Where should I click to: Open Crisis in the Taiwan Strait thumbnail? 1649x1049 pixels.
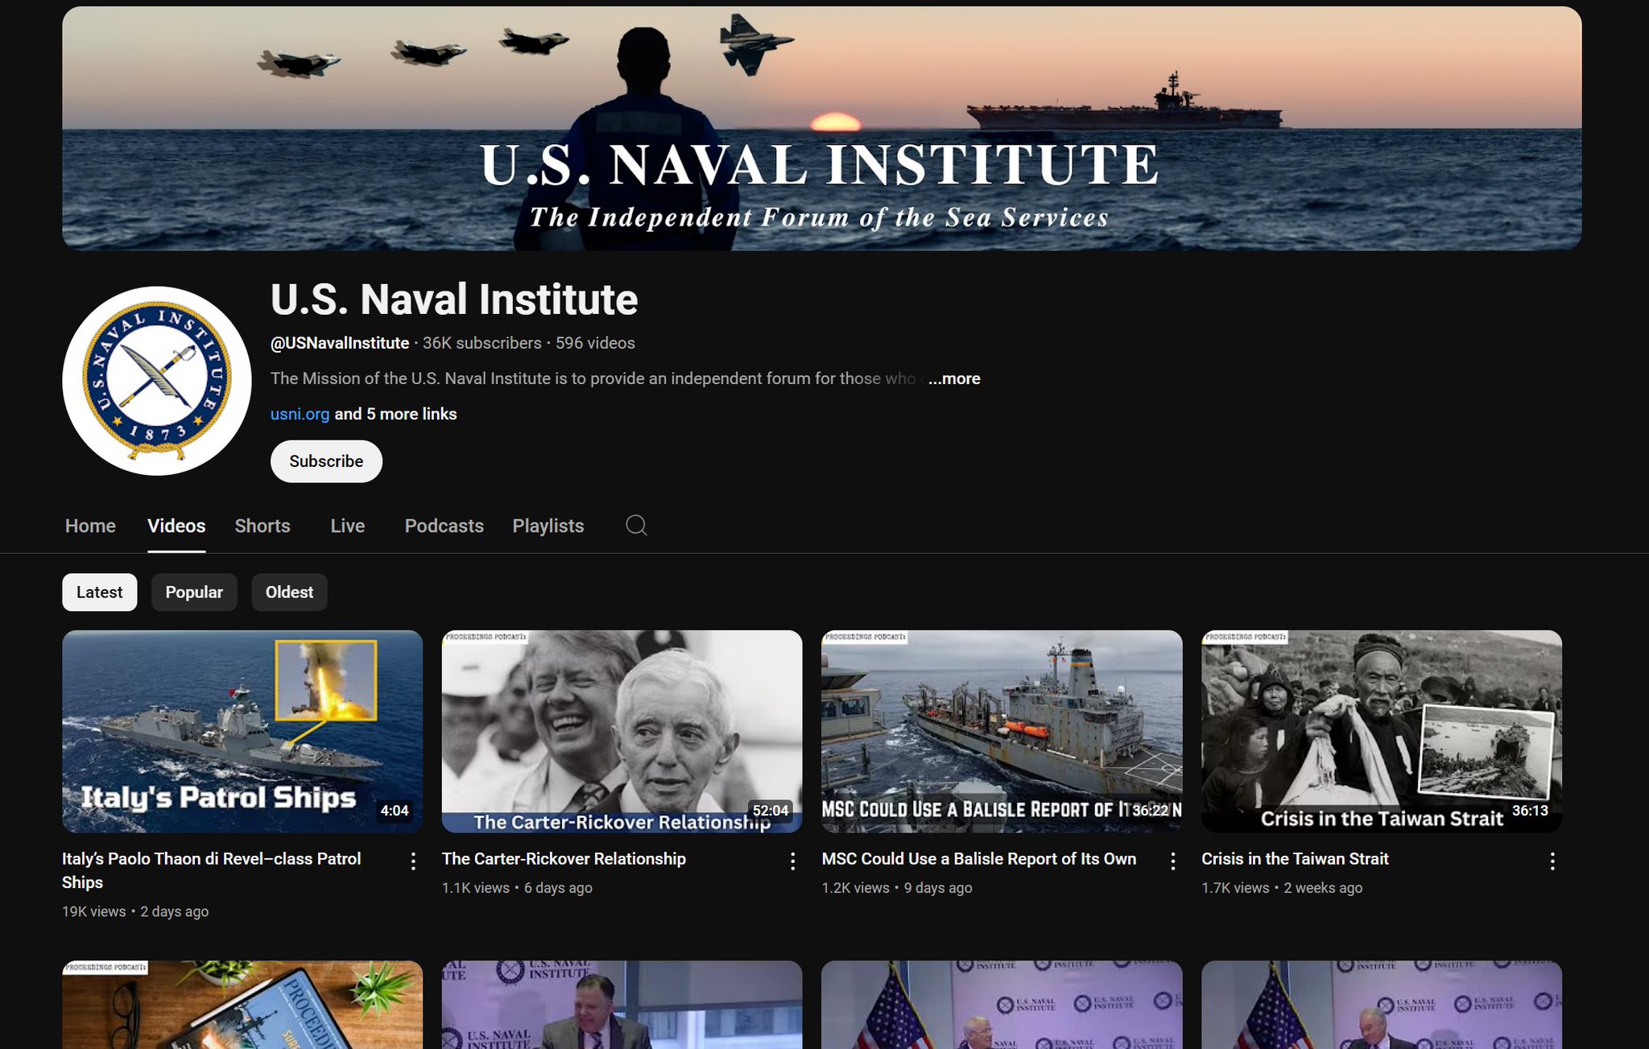tap(1382, 731)
